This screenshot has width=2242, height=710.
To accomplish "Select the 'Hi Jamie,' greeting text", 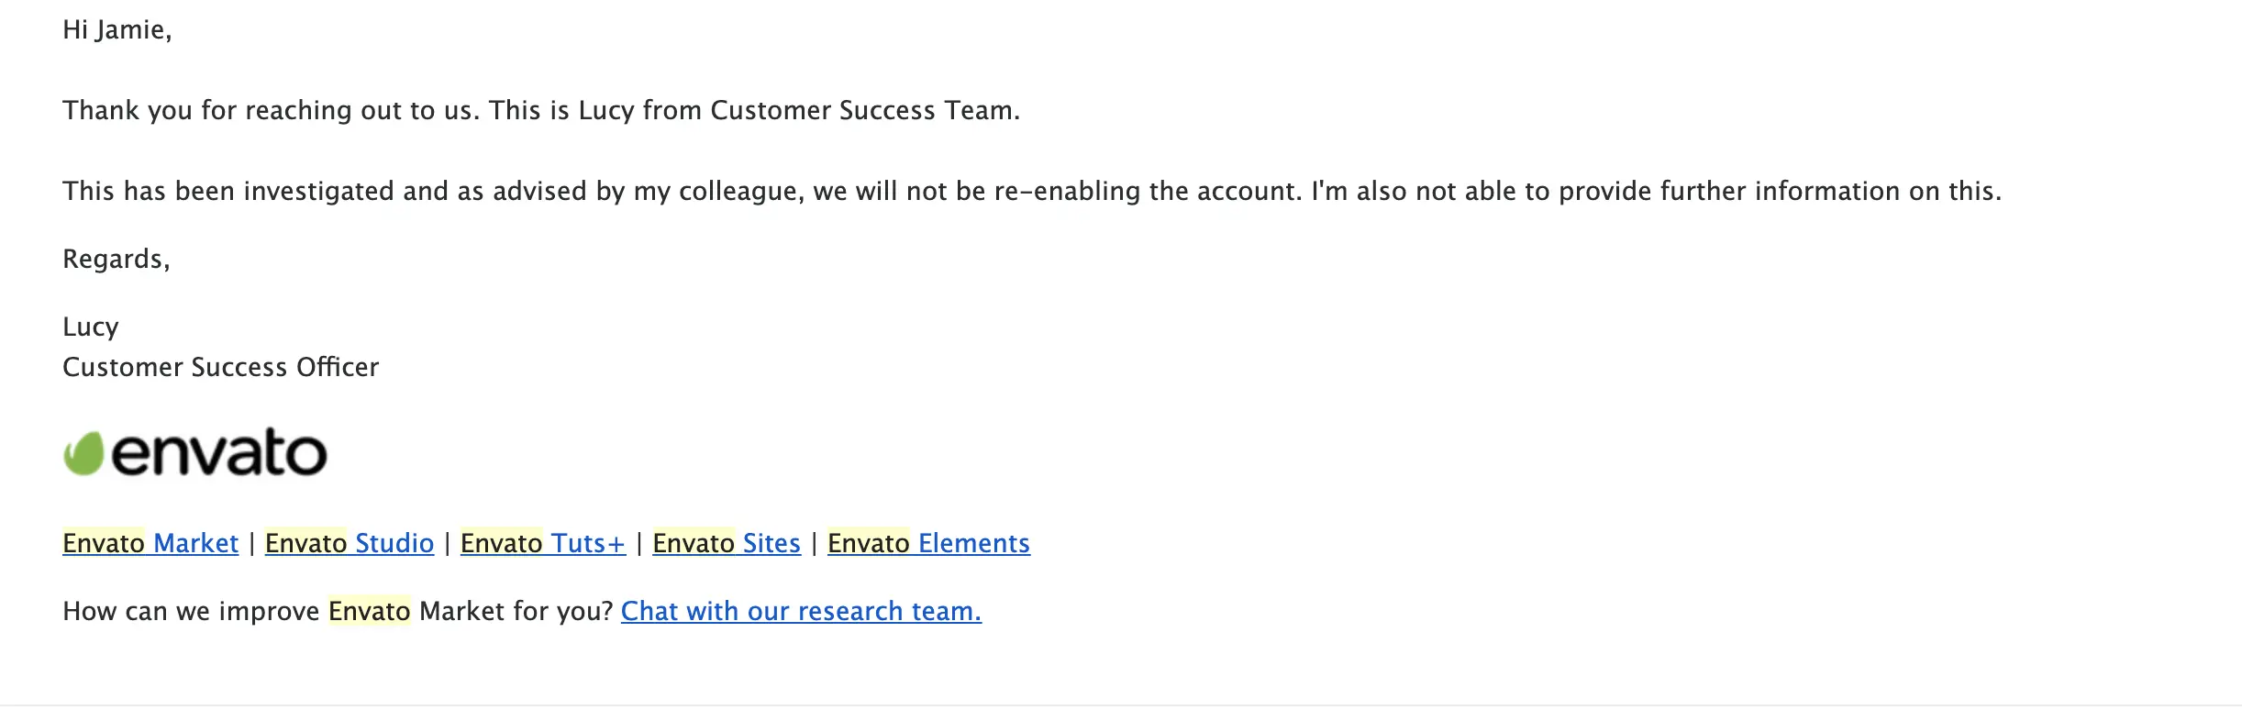I will [x=117, y=30].
